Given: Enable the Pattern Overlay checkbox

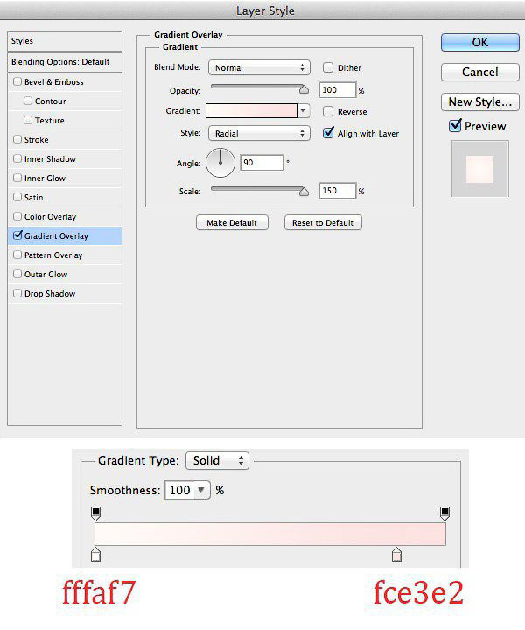Looking at the screenshot, I should (17, 255).
